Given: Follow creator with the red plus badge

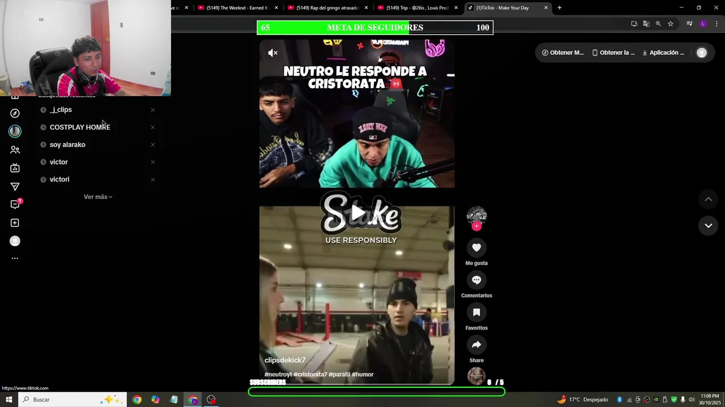Looking at the screenshot, I should point(476,226).
